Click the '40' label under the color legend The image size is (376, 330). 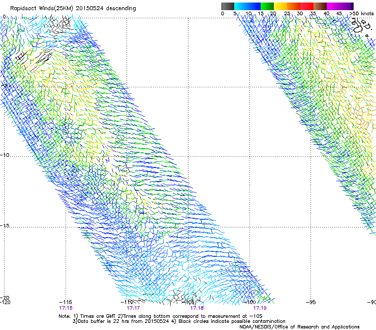tap(326, 14)
